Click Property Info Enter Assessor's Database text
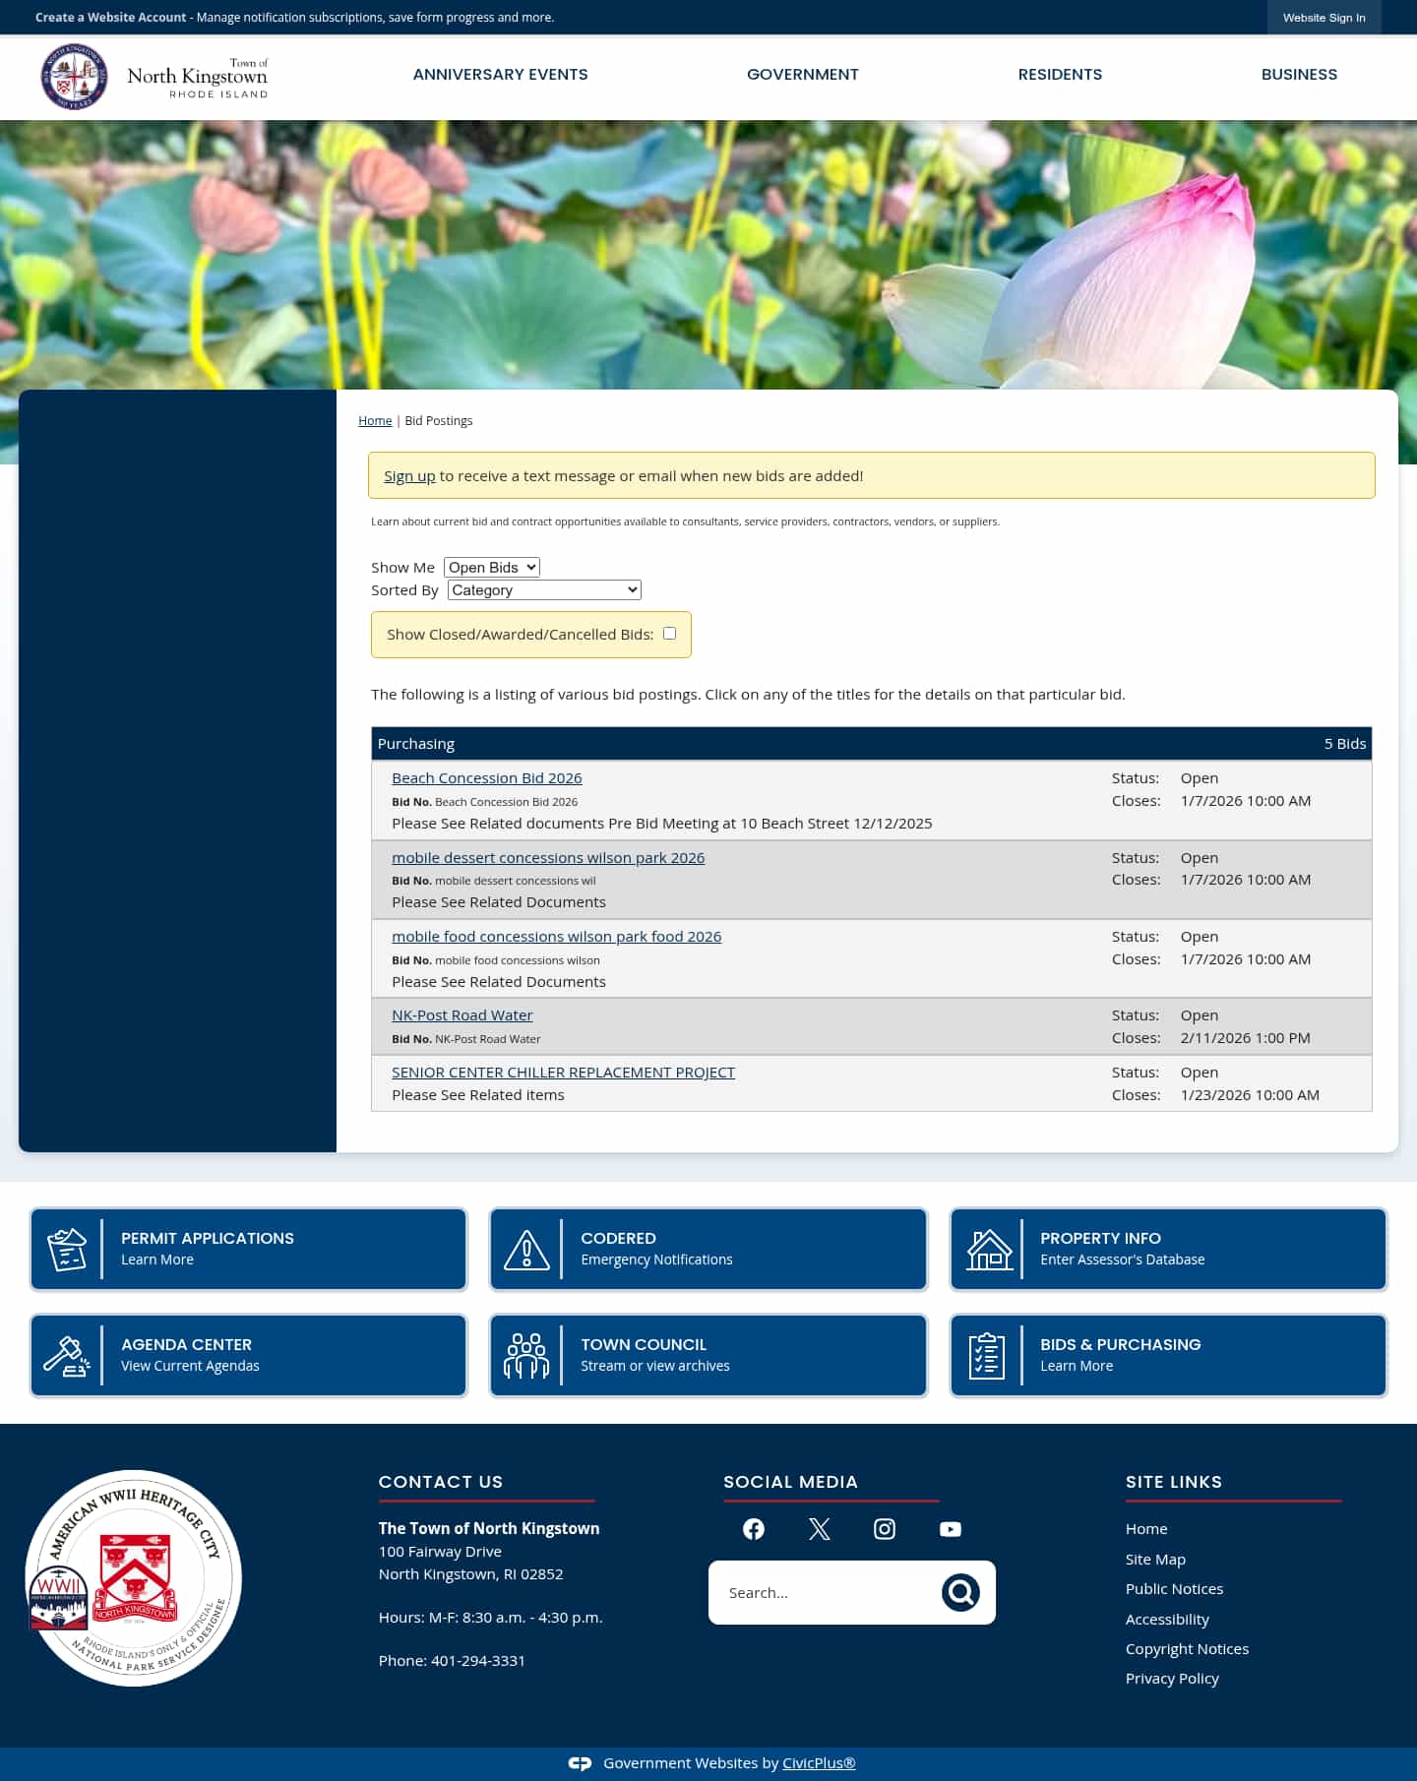 1123,1260
